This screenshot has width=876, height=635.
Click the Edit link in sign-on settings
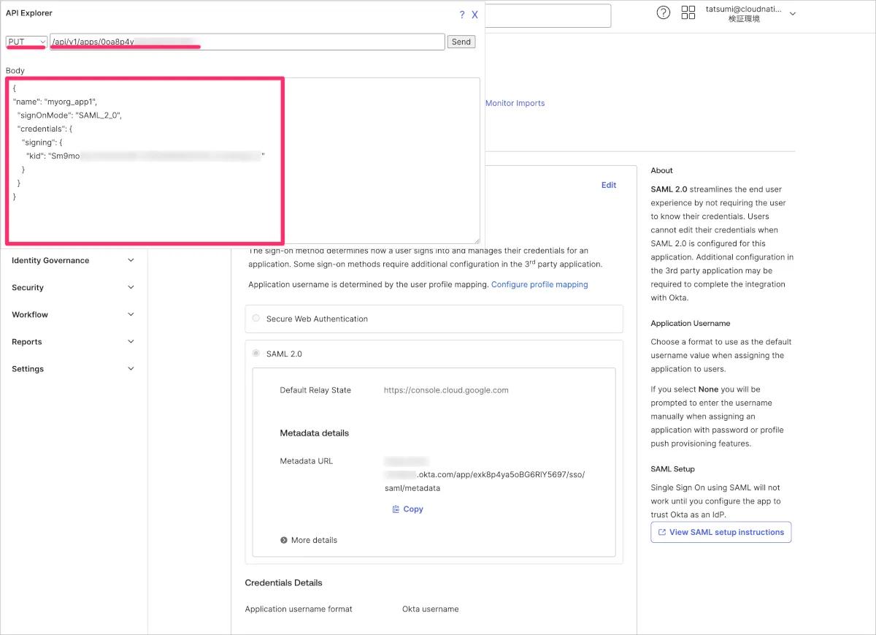pyautogui.click(x=608, y=185)
